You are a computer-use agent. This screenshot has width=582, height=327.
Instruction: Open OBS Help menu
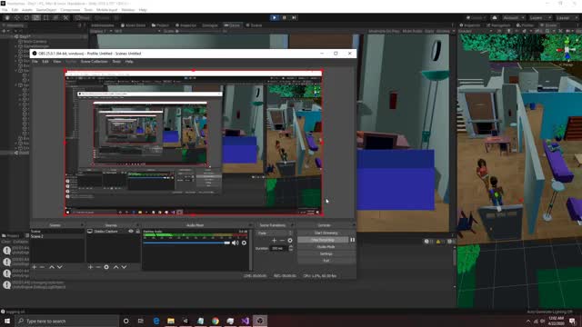click(x=129, y=62)
